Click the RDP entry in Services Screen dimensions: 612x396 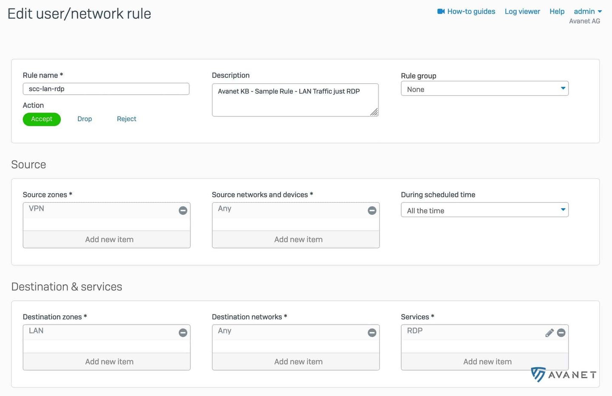[x=415, y=331]
